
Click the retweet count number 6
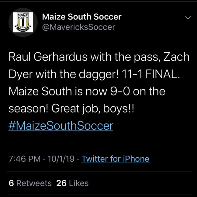coord(11,183)
